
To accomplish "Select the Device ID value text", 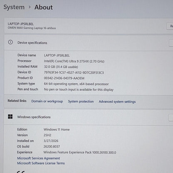I will tap(74, 73).
